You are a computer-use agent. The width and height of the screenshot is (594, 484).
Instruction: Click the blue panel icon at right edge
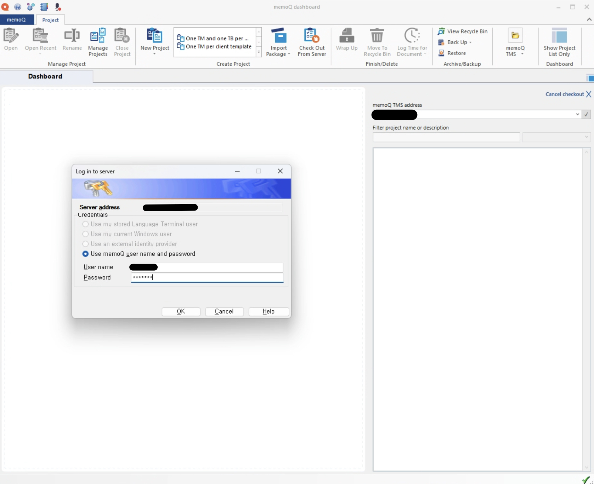[590, 78]
